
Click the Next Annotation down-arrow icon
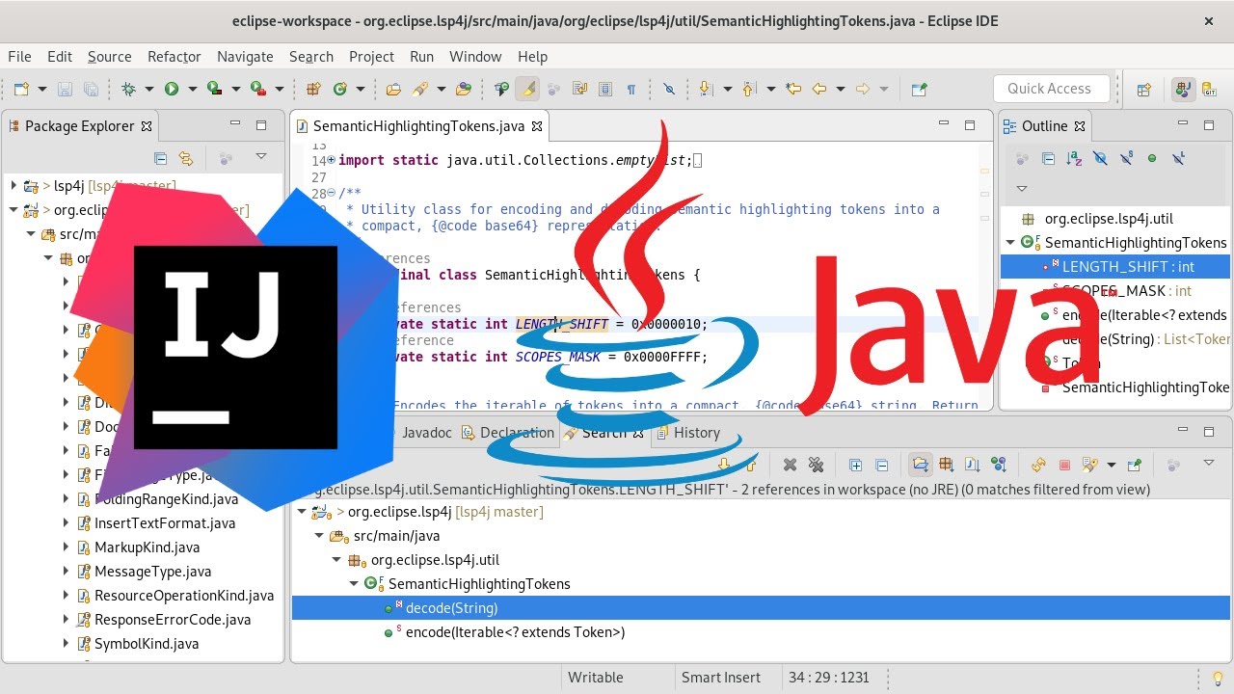706,89
